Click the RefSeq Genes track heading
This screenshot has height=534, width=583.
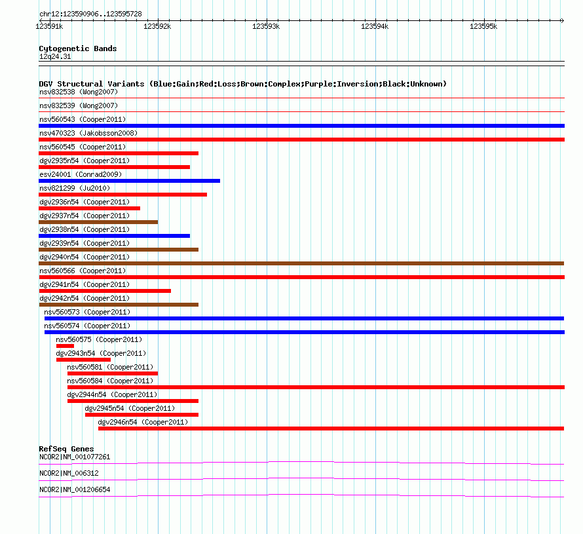(x=66, y=449)
